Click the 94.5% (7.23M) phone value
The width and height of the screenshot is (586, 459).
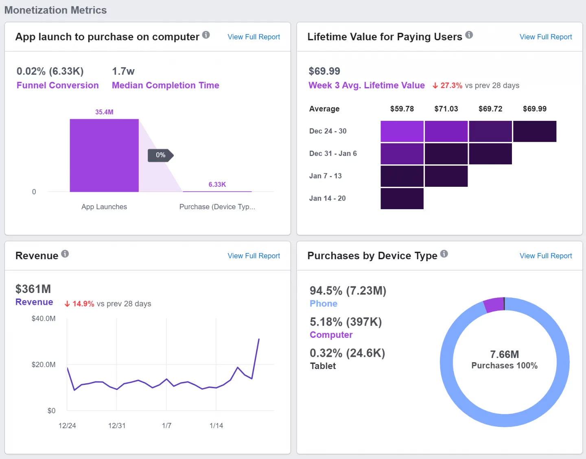click(348, 291)
